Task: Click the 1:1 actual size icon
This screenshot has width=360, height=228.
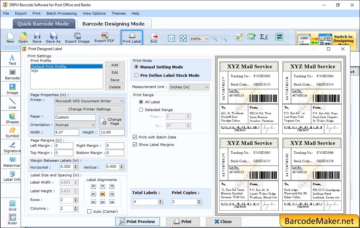Action: (x=171, y=38)
